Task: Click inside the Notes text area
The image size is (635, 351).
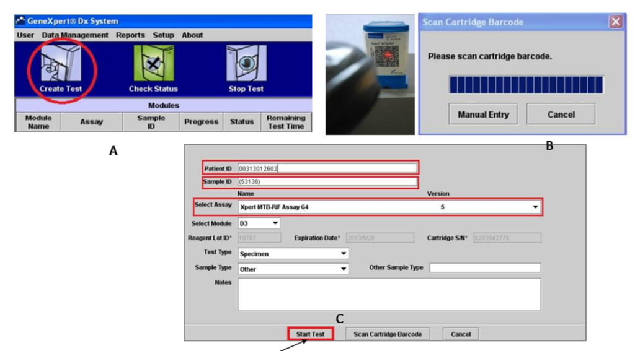Action: pos(389,295)
